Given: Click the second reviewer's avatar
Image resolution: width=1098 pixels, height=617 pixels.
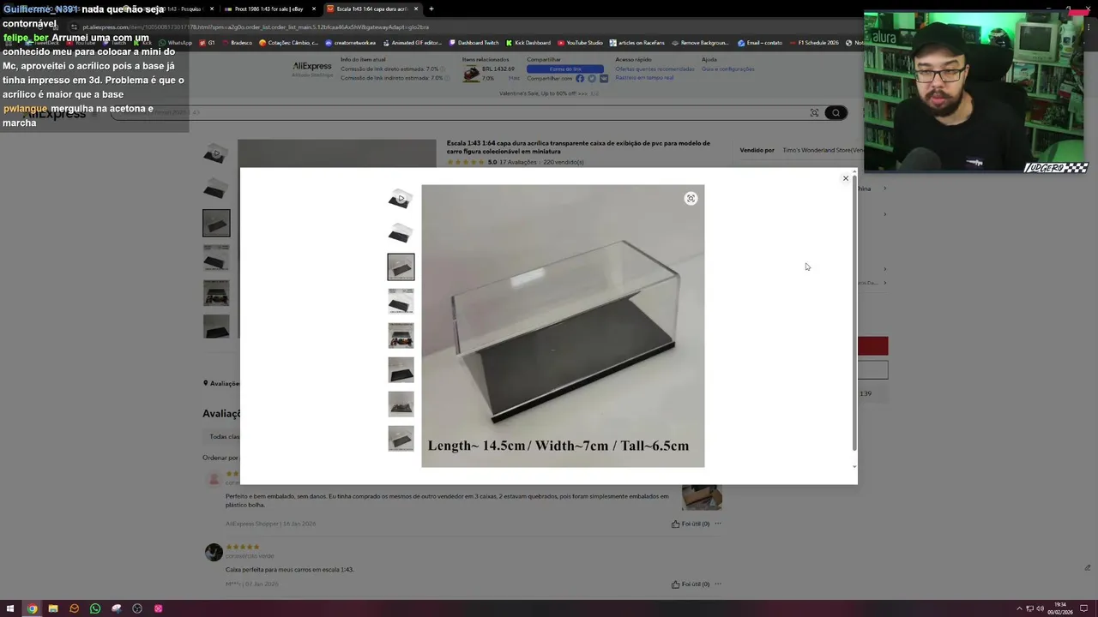Looking at the screenshot, I should [214, 552].
